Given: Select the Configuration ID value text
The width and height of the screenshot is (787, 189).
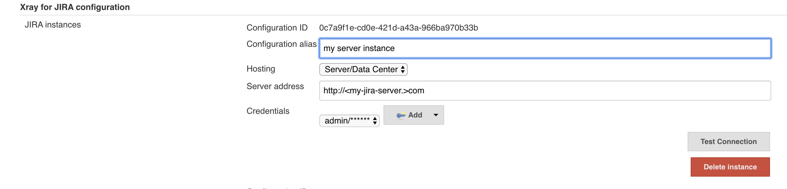Looking at the screenshot, I should 398,28.
